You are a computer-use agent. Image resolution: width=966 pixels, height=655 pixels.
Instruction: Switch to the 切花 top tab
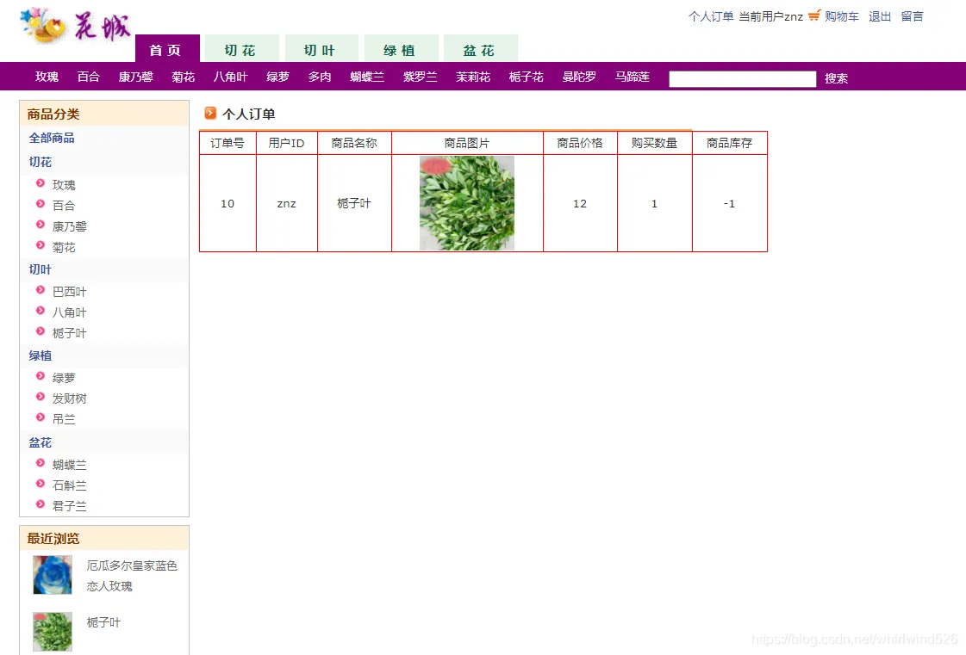coord(241,49)
